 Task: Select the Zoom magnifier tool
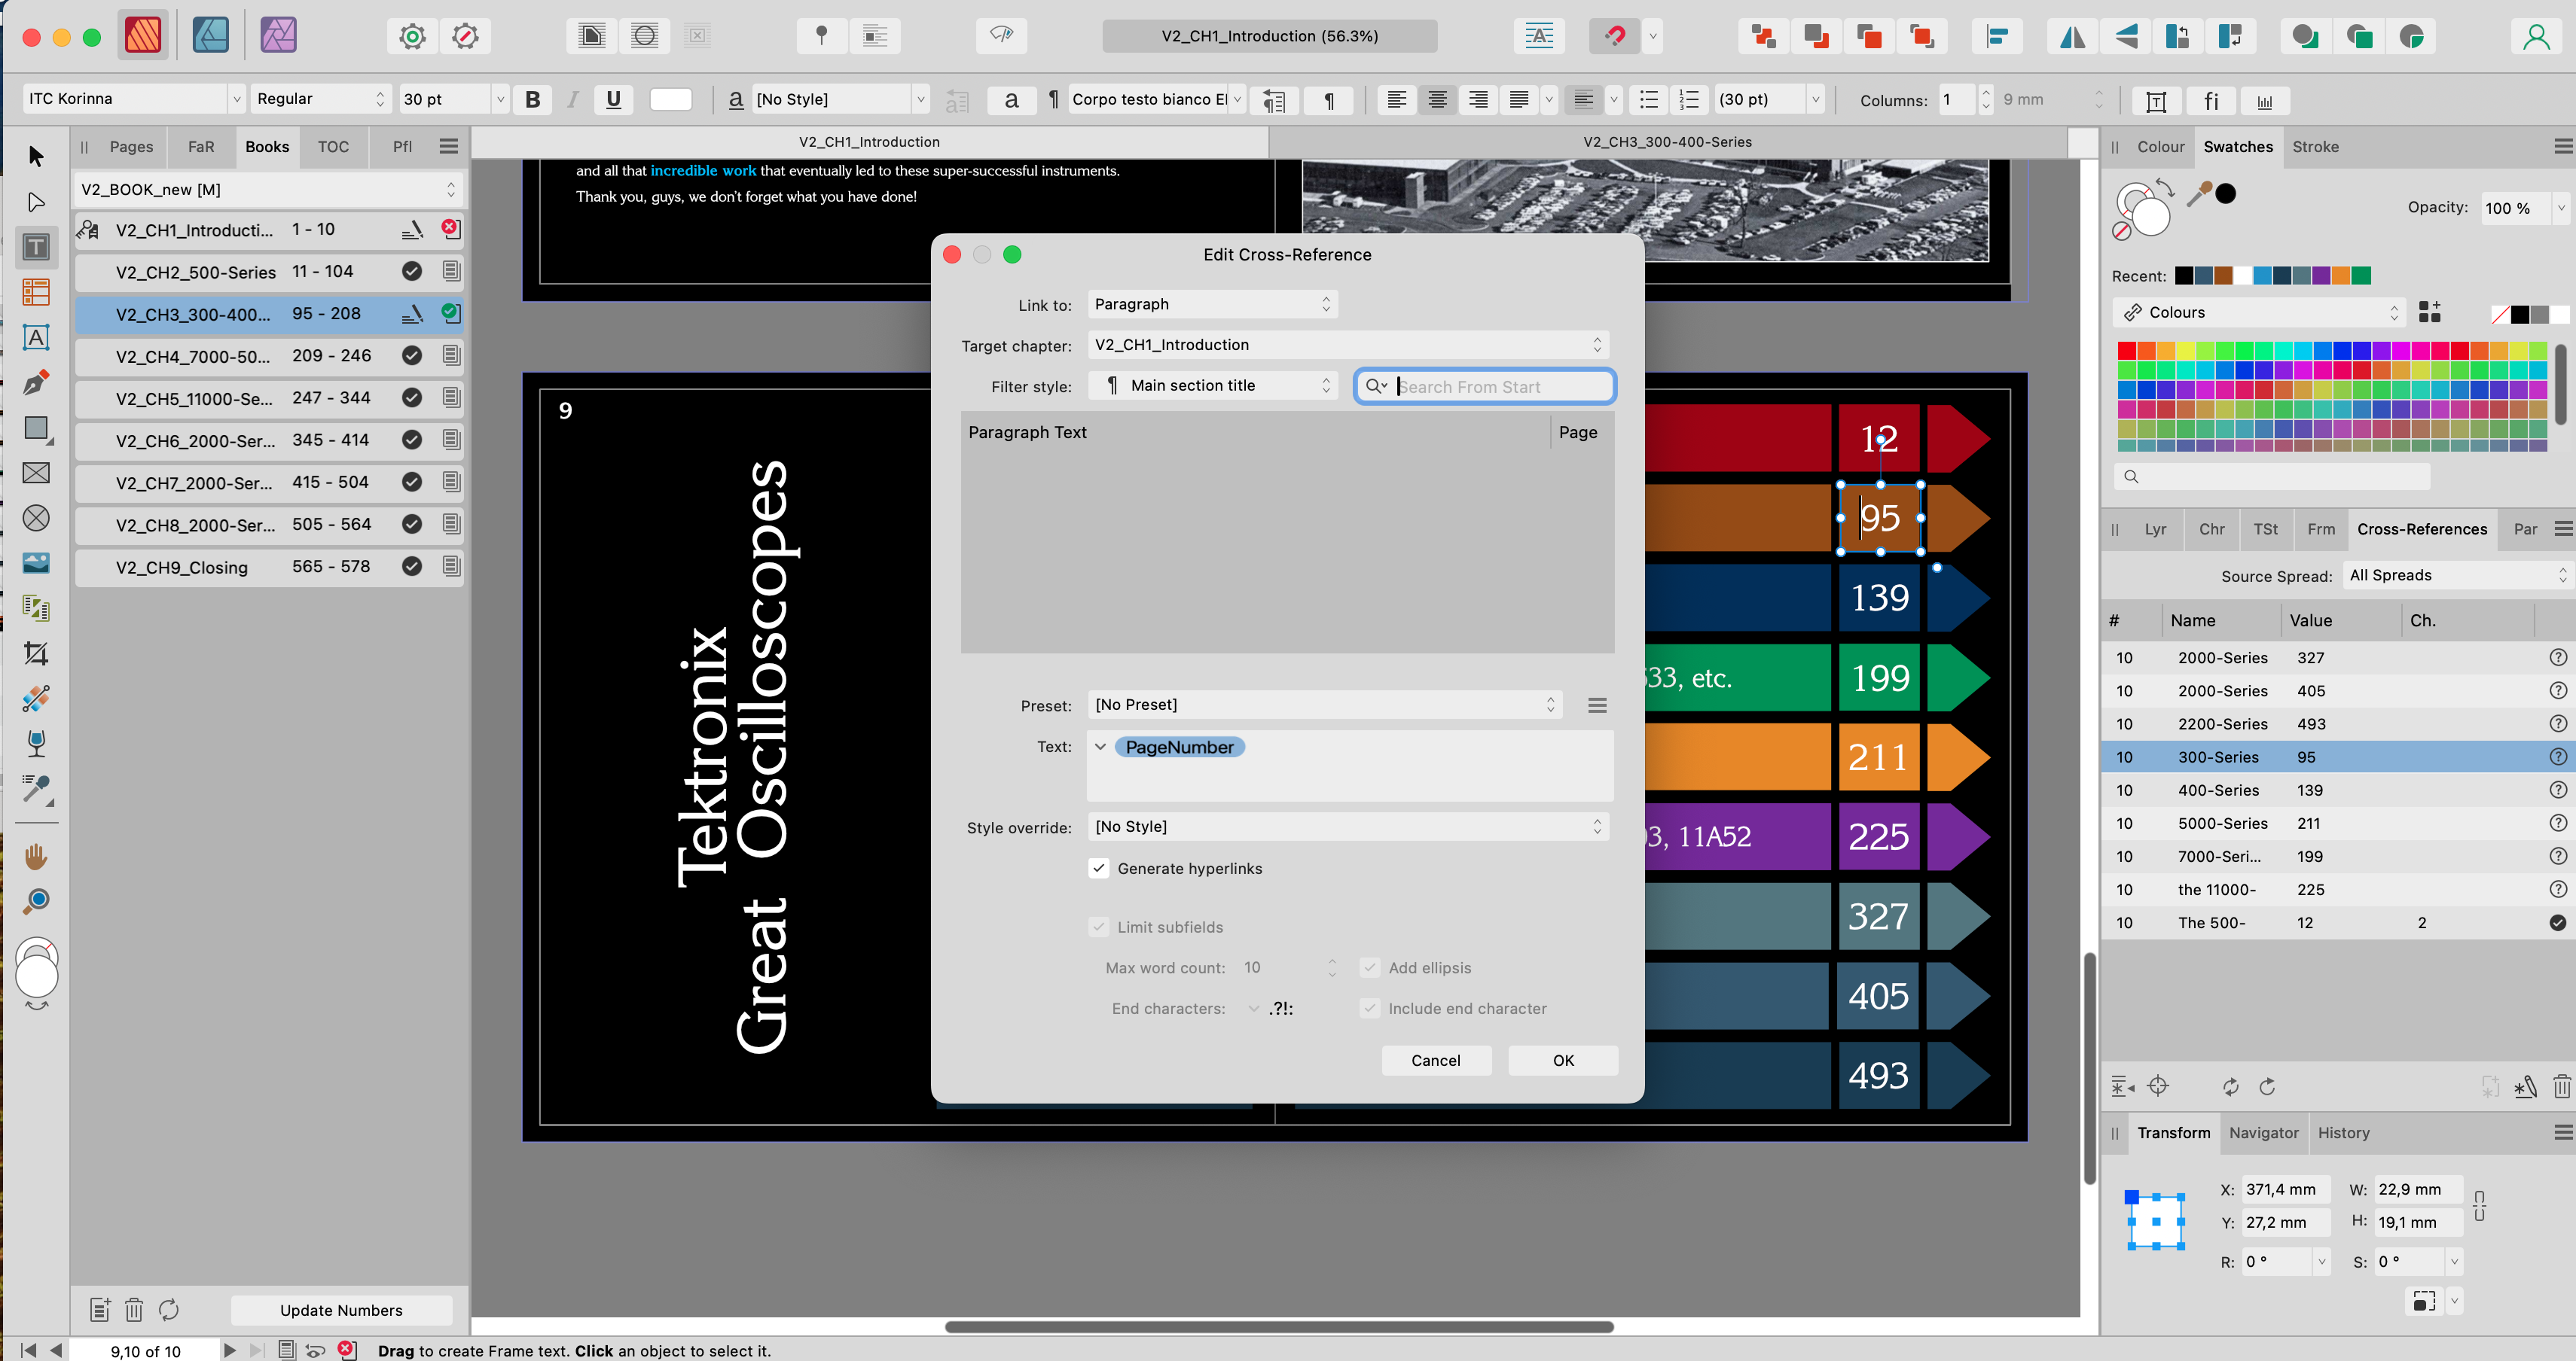pos(36,901)
